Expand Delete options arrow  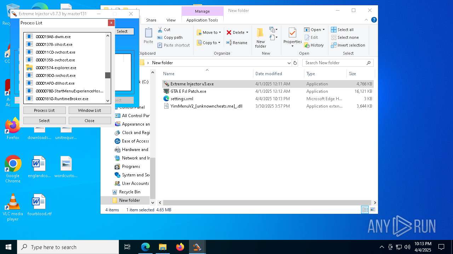[247, 32]
